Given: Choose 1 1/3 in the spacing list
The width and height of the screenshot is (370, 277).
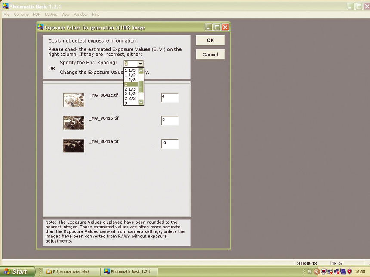Looking at the screenshot, I should tap(131, 70).
